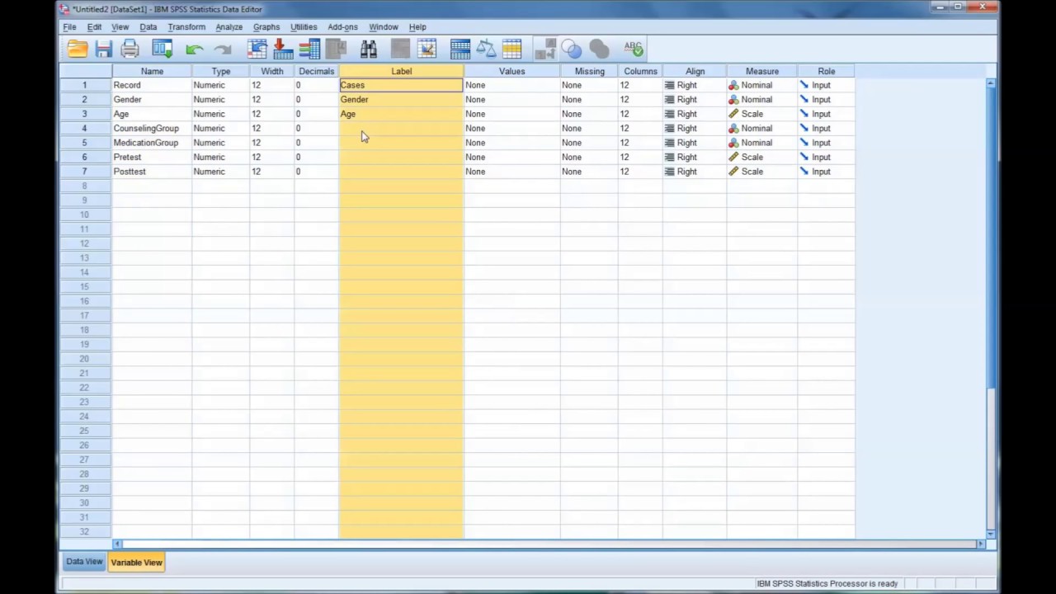
Task: Toggle the Value labels toolbar icon
Action: pos(545,49)
